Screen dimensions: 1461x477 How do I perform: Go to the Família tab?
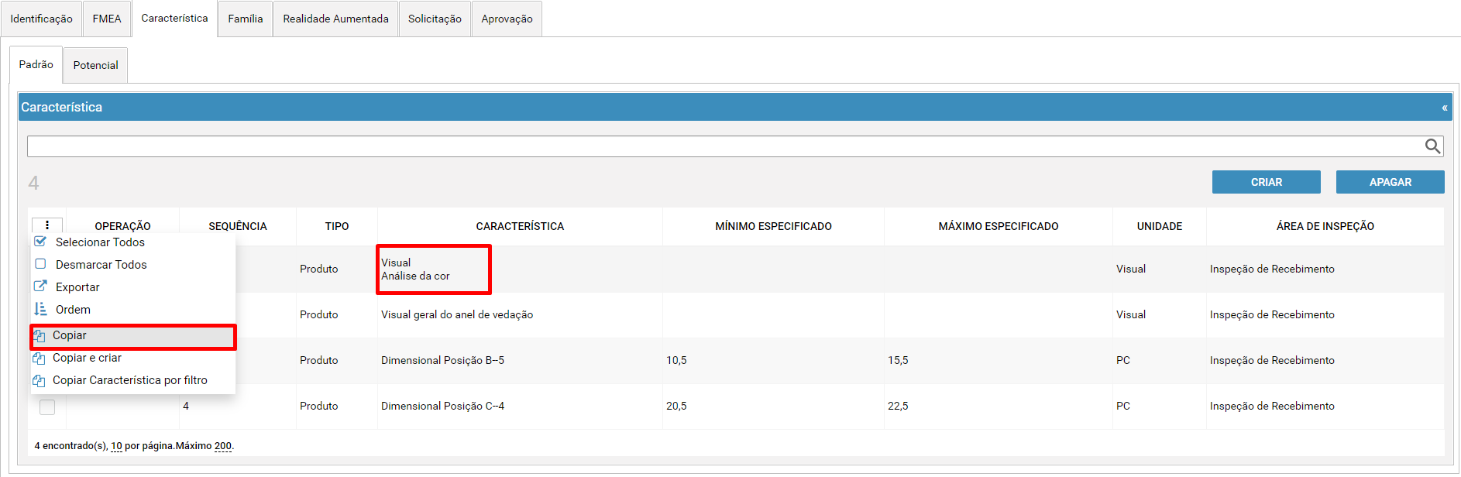246,19
